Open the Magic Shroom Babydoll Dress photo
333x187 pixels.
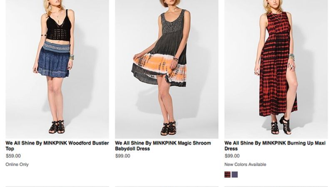point(166,69)
